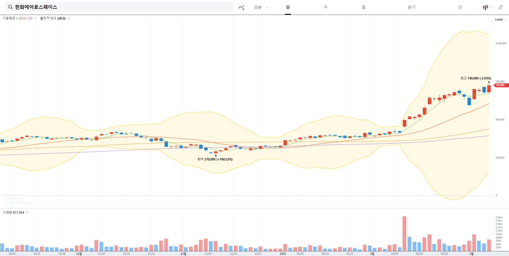Click the 최저 270,000 low marker

pos(215,159)
